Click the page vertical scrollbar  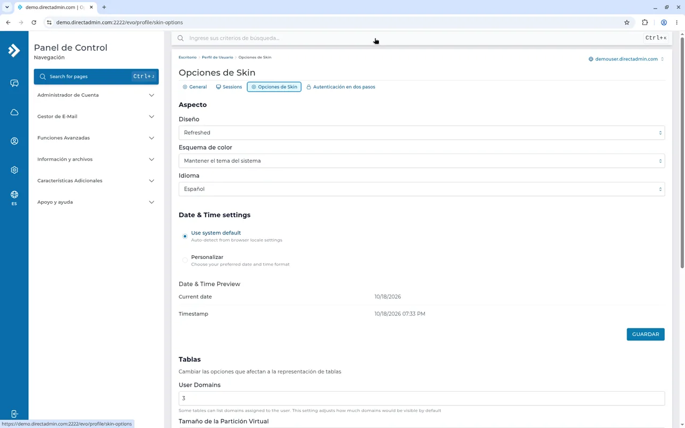pyautogui.click(x=682, y=152)
